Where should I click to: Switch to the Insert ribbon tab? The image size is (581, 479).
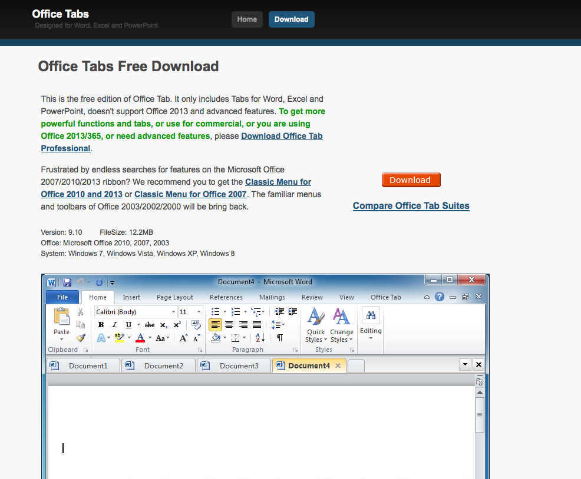coord(131,297)
